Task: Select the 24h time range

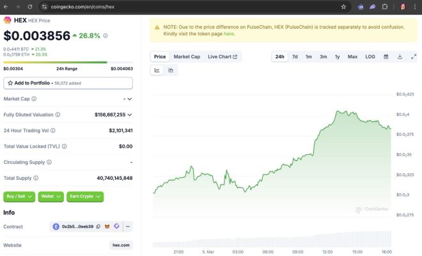Action: [279, 56]
